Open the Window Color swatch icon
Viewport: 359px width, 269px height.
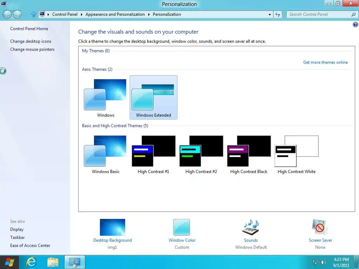(x=182, y=227)
